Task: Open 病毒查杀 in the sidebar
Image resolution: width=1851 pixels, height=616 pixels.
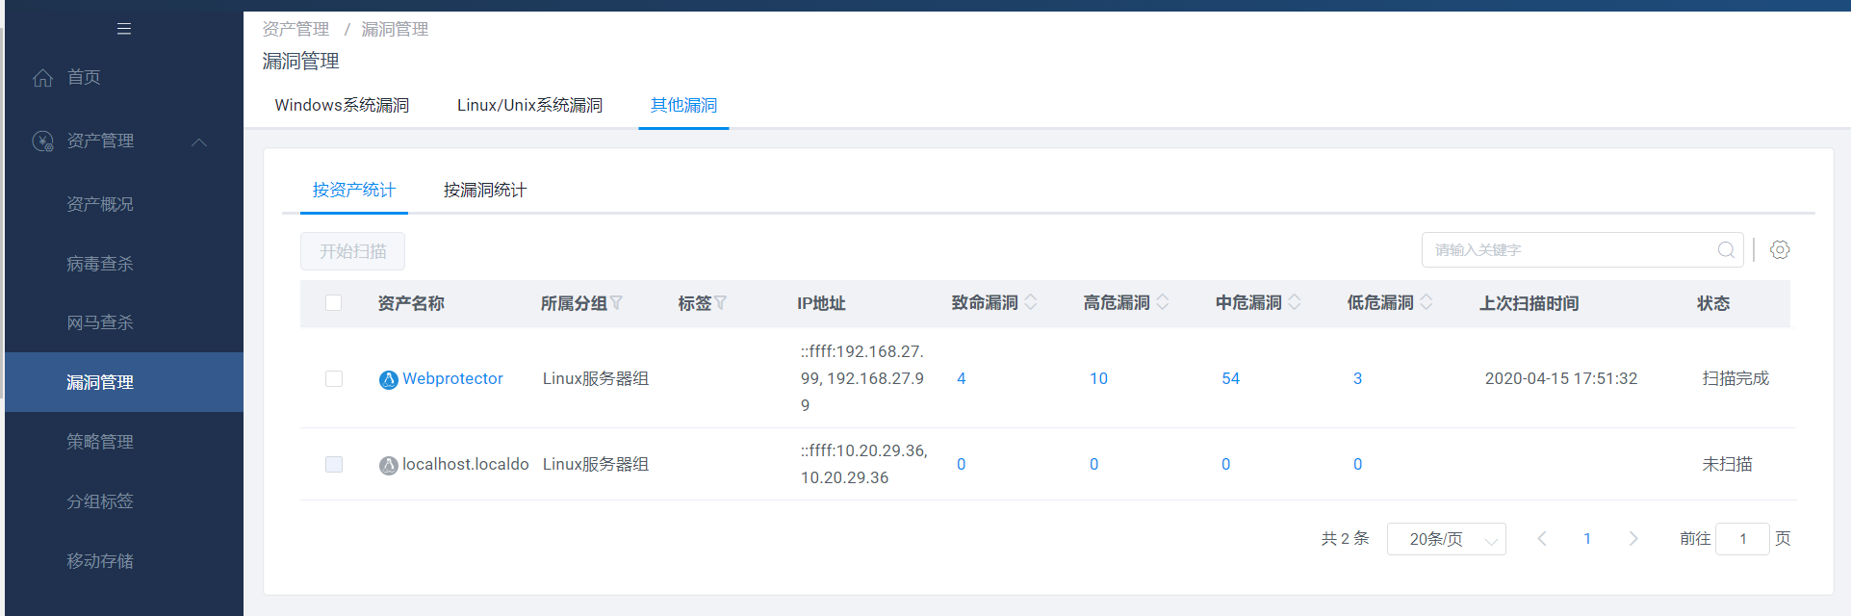Action: (100, 264)
